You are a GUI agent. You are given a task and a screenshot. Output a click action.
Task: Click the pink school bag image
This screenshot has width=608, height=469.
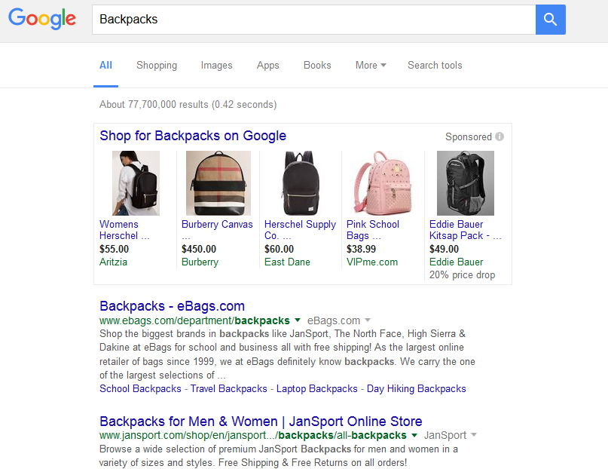383,183
